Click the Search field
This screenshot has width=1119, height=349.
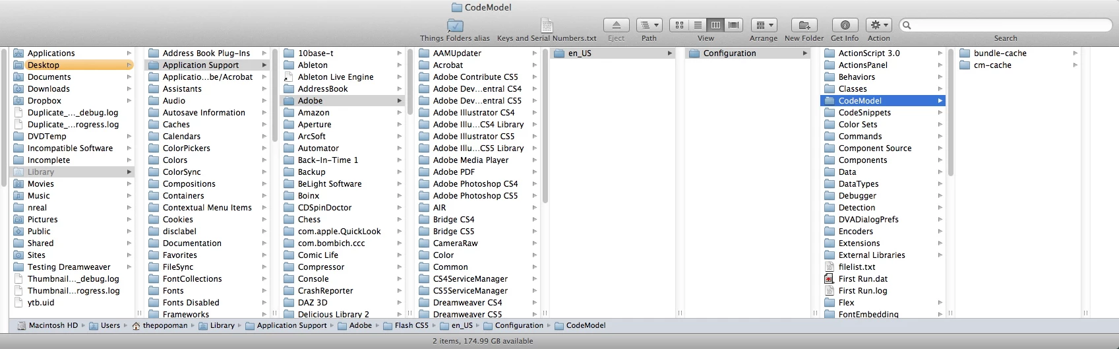click(1006, 25)
